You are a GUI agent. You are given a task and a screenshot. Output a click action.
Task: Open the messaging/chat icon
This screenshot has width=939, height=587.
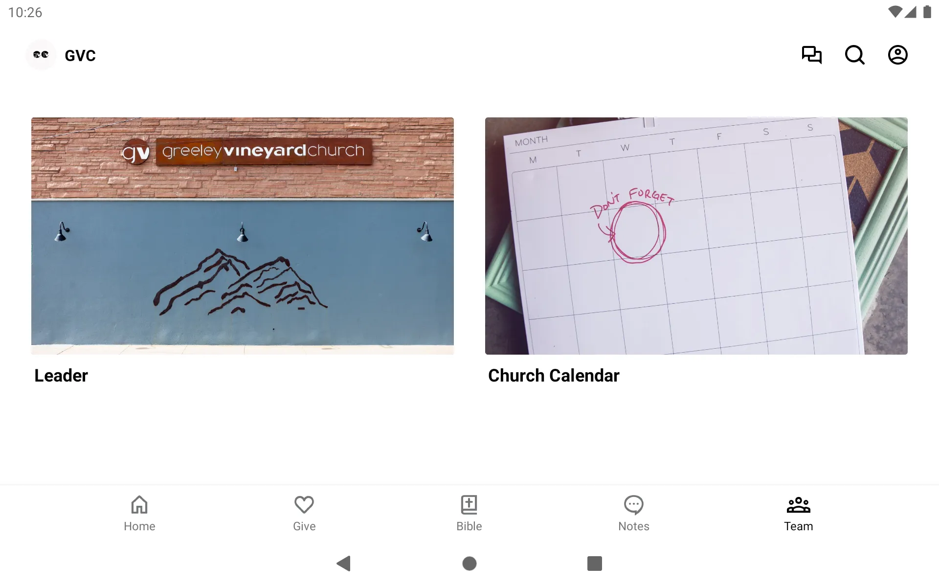tap(811, 55)
